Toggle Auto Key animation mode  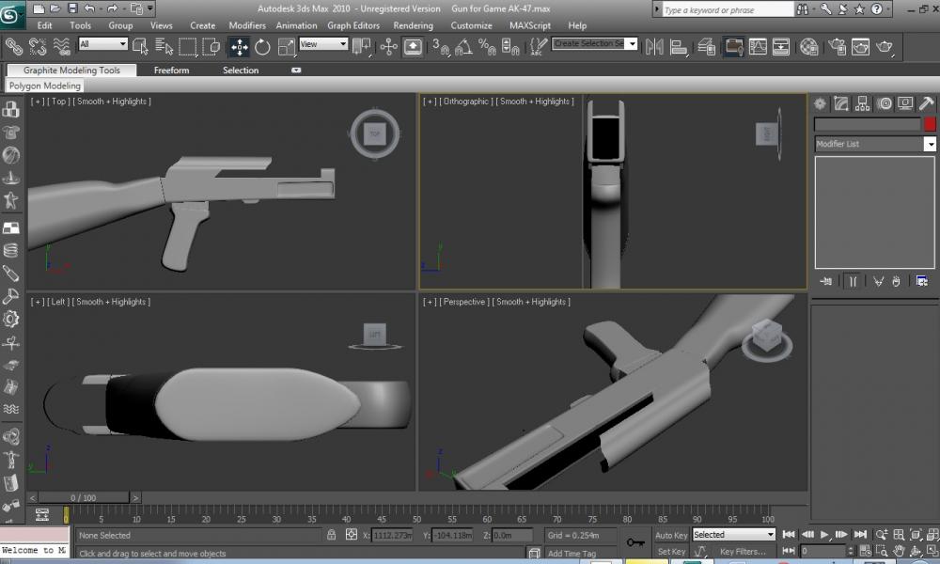point(671,536)
